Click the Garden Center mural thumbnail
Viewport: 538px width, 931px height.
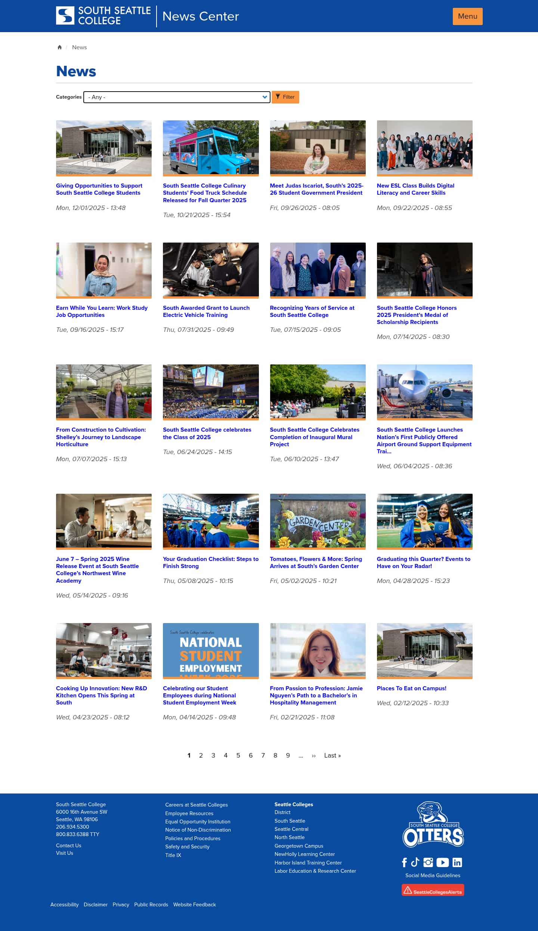[x=318, y=521]
